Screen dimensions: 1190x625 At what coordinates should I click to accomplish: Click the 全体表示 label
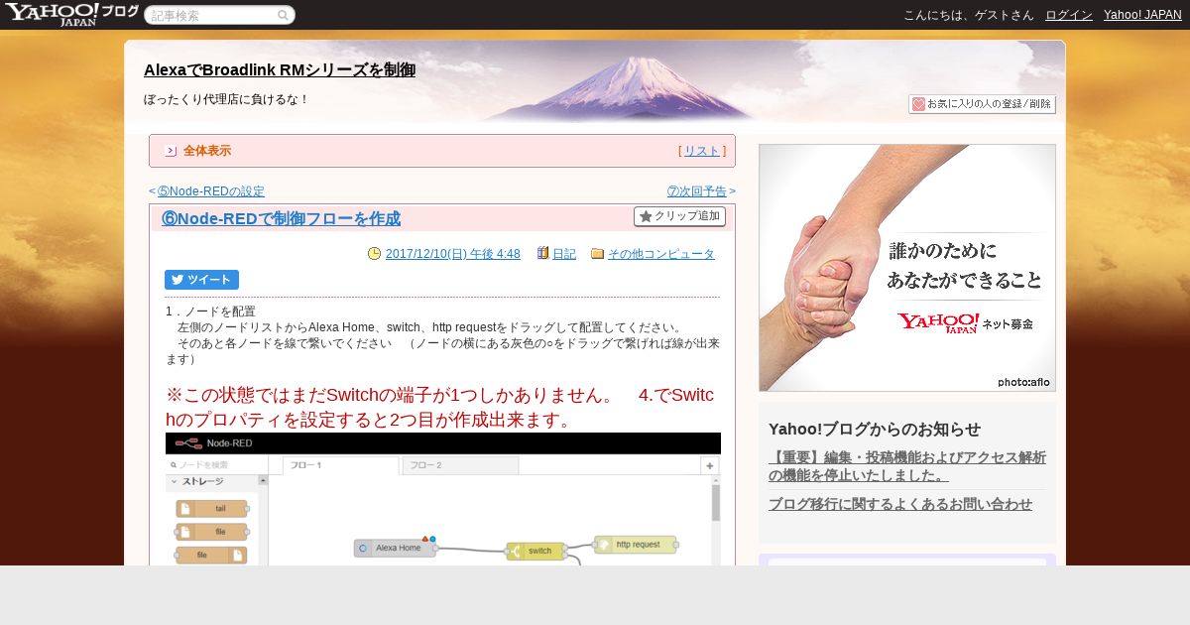click(x=207, y=151)
